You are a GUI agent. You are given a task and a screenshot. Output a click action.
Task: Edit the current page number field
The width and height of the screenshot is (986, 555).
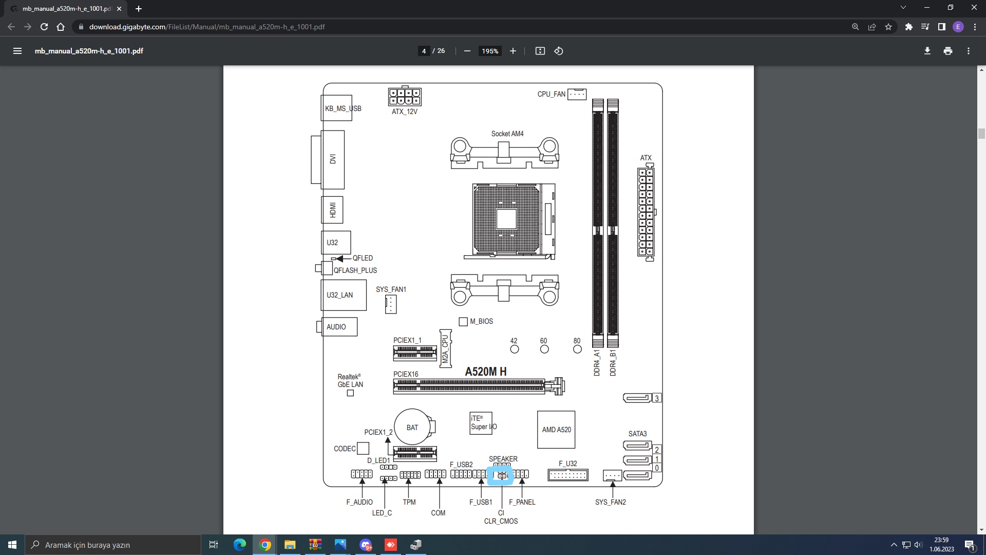coord(424,51)
